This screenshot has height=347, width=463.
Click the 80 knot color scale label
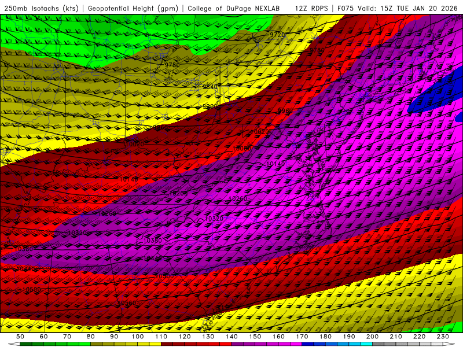point(91,337)
